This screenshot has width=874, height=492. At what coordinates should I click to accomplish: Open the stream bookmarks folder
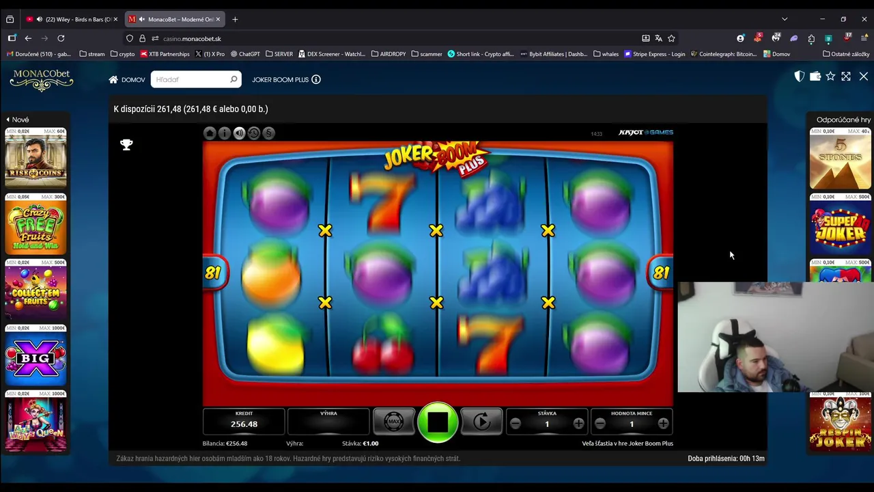pos(92,54)
